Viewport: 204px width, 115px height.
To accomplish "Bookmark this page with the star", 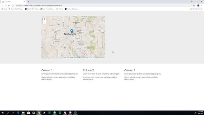I will click(194, 5).
